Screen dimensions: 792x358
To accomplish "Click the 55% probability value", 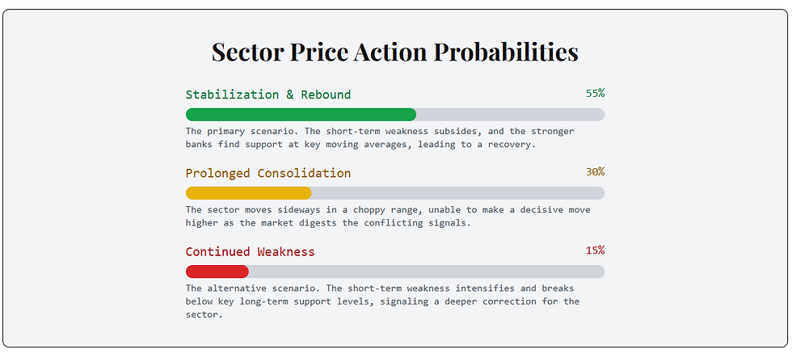I will [x=595, y=94].
